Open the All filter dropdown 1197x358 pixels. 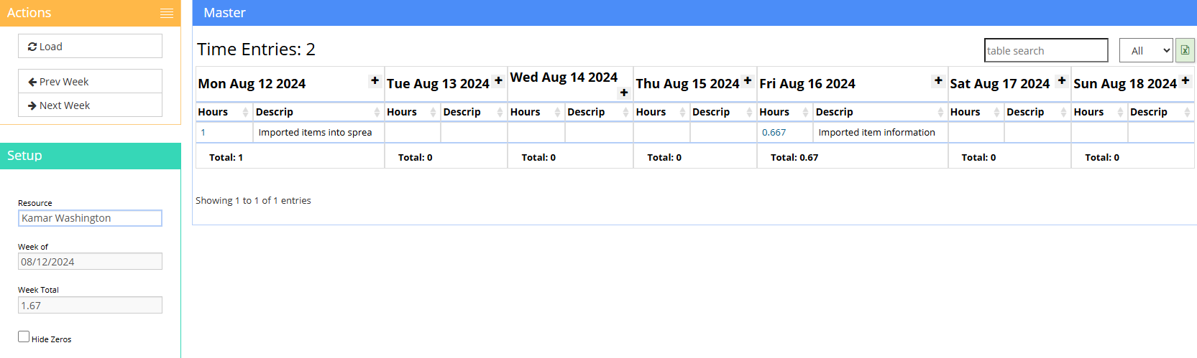coord(1146,50)
